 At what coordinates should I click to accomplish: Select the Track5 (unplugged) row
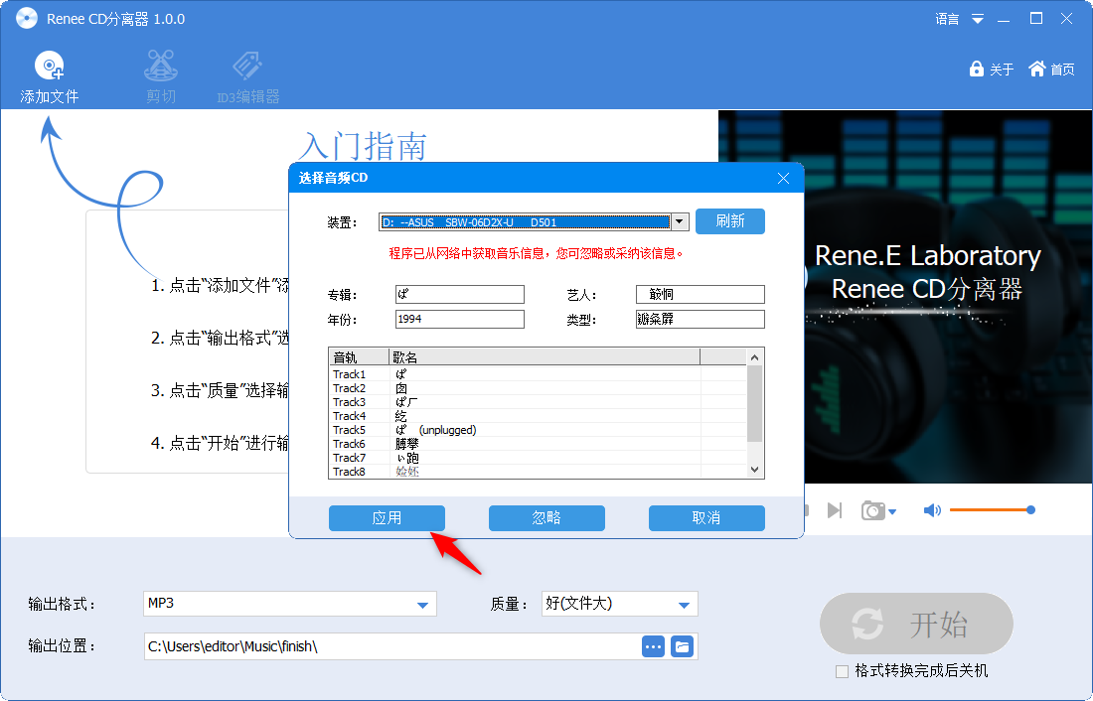(538, 430)
